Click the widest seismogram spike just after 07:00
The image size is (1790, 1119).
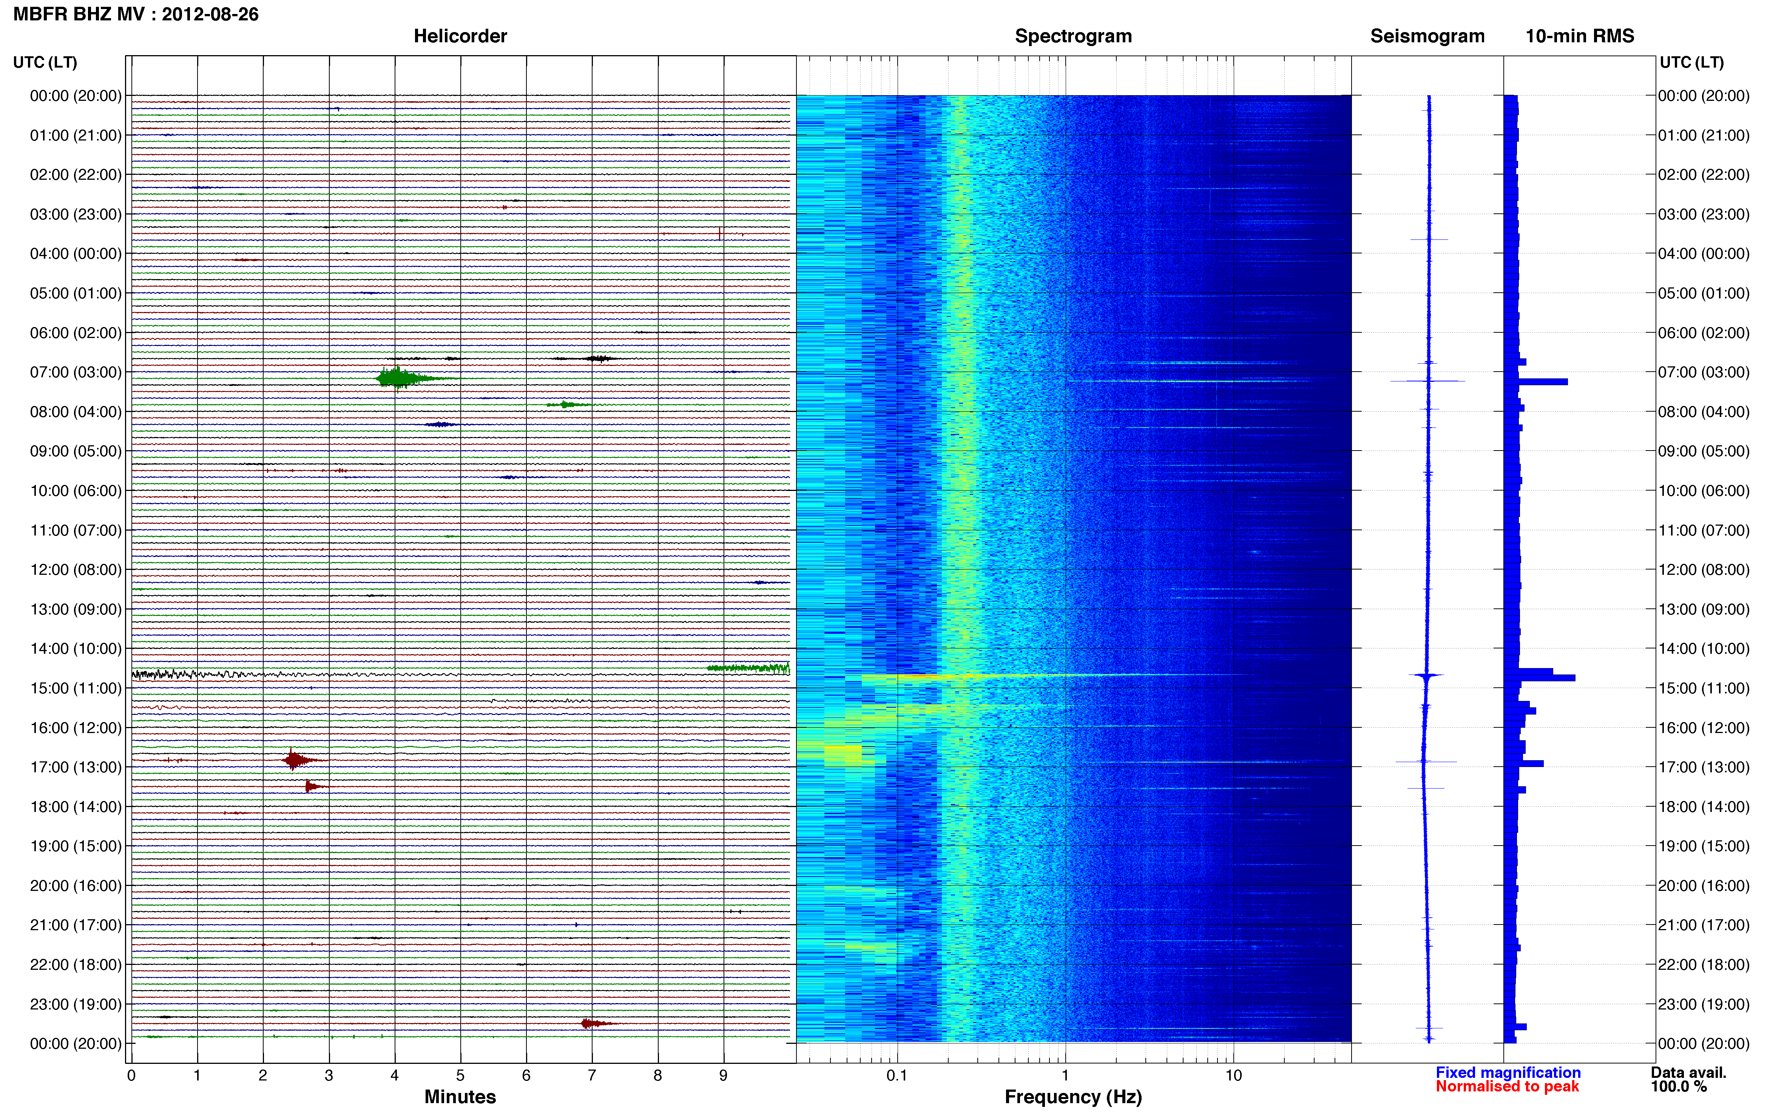click(1427, 381)
